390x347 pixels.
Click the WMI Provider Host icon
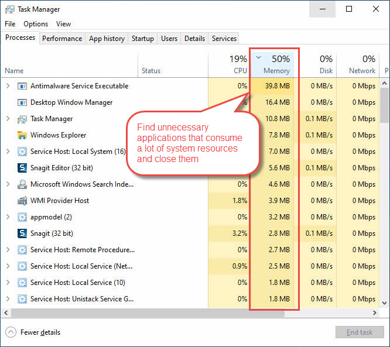tap(22, 201)
